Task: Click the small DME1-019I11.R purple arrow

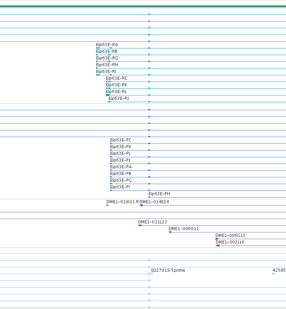Action: pyautogui.click(x=108, y=205)
